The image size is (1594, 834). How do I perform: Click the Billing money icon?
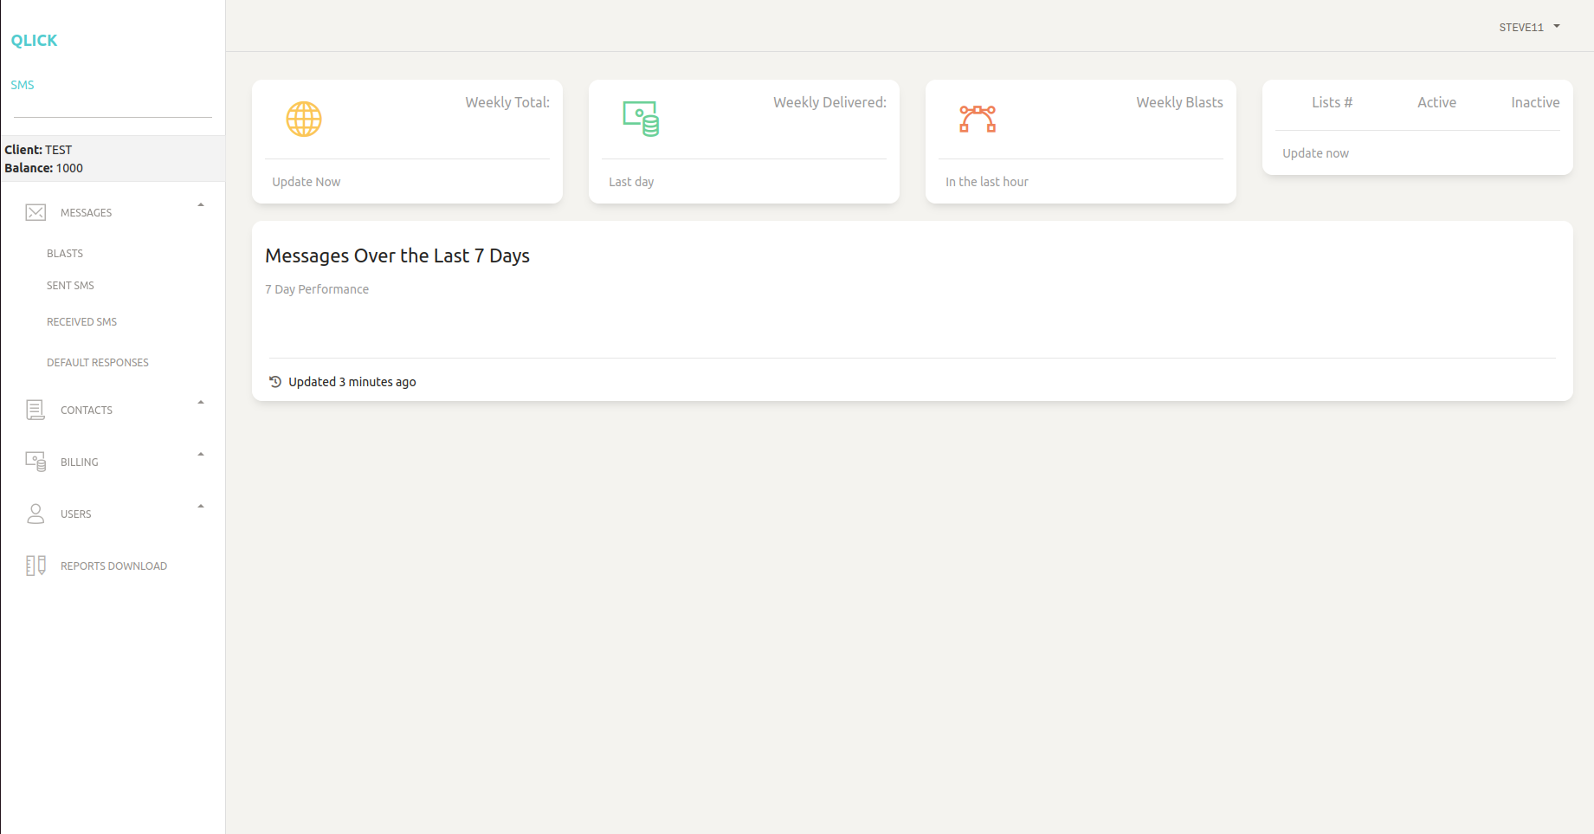click(35, 462)
